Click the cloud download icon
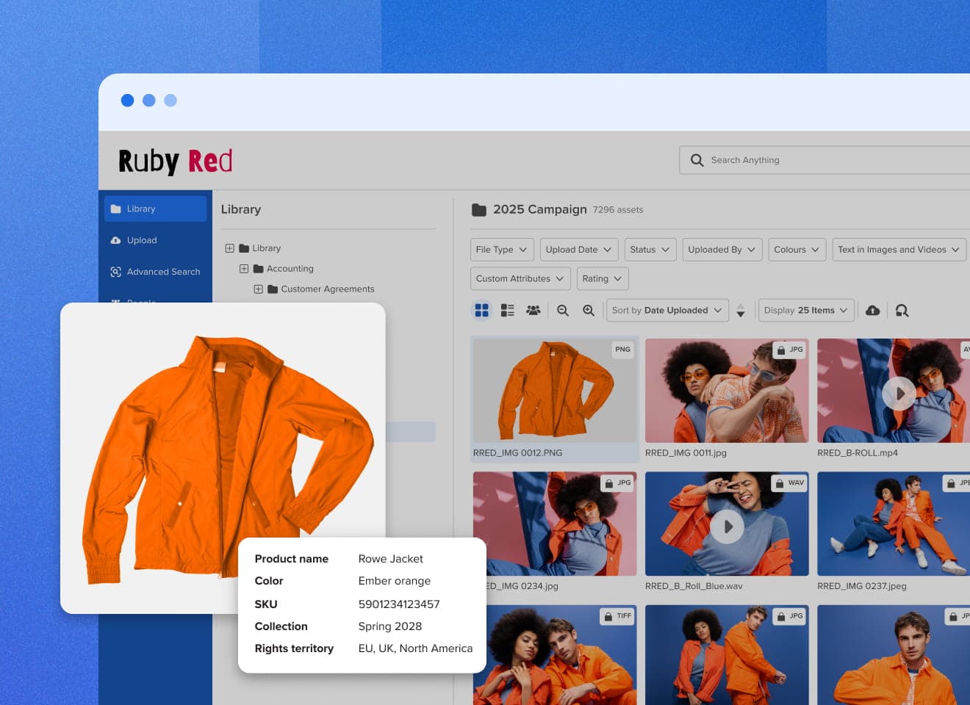970x705 pixels. pos(872,311)
